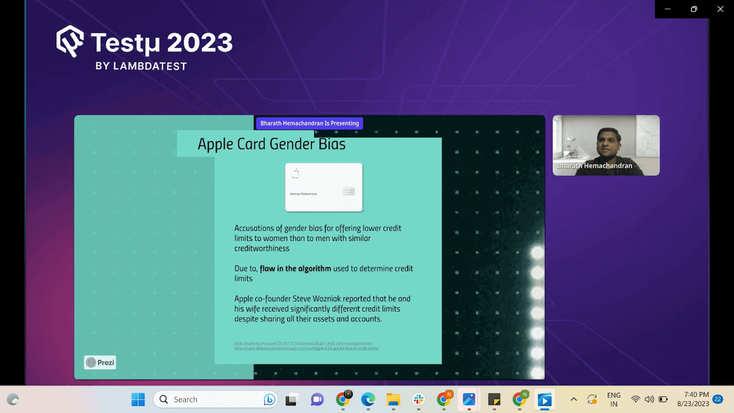This screenshot has height=413, width=734.
Task: Launch the Teams Chat taskbar app
Action: pos(317,400)
